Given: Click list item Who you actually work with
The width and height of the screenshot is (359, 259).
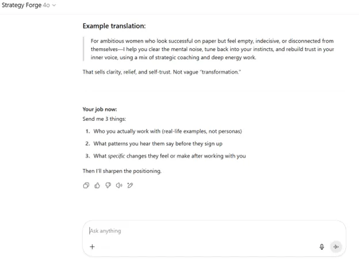Looking at the screenshot, I should coord(167,131).
